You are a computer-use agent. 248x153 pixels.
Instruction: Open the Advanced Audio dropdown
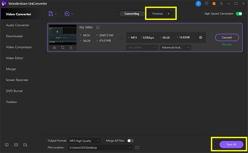[x=175, y=48]
